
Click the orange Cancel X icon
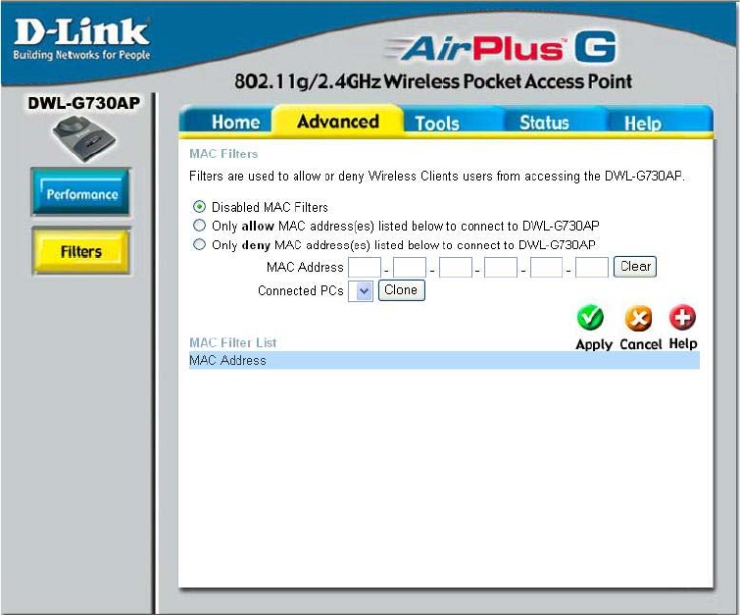click(638, 318)
